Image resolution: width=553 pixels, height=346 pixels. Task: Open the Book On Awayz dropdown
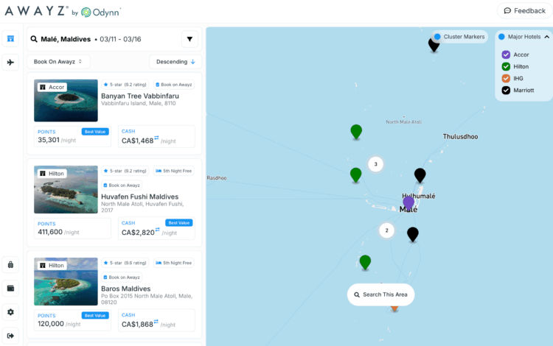(58, 62)
